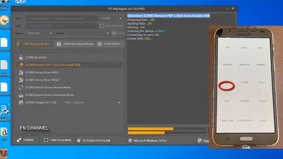283x159 pixels.
Task: Click the Read Info icon
Action: 21,57
